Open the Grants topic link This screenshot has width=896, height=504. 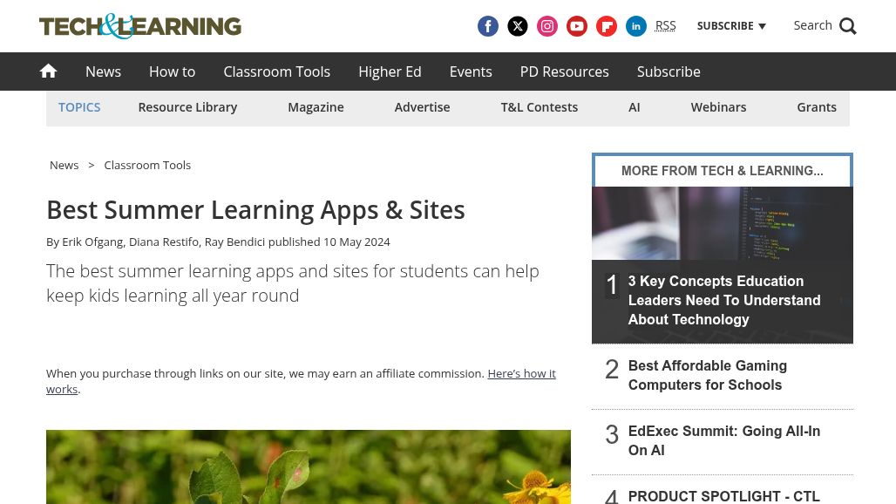817,107
